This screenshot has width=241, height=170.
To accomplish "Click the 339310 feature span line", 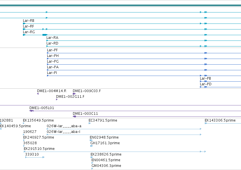I will point(35,157).
